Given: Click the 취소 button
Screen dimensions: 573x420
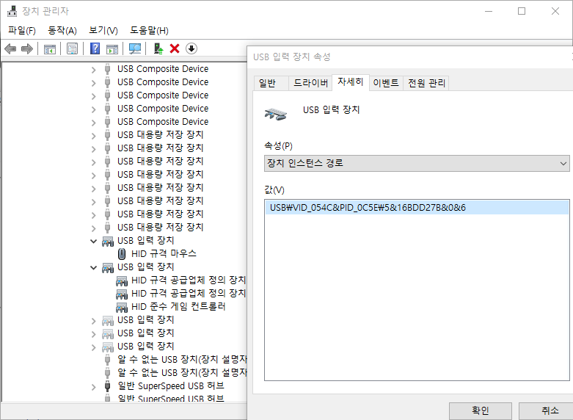Looking at the screenshot, I should 546,411.
